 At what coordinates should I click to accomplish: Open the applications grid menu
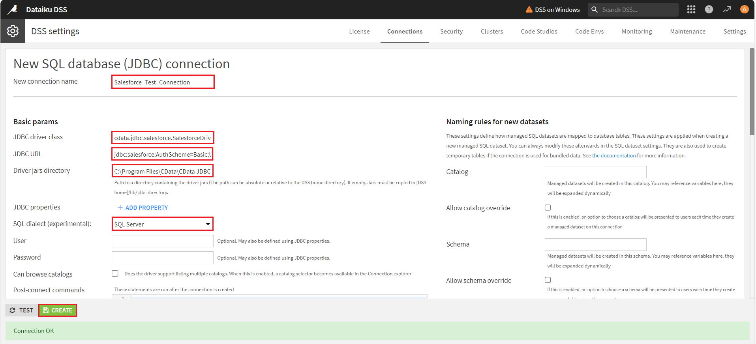point(691,9)
